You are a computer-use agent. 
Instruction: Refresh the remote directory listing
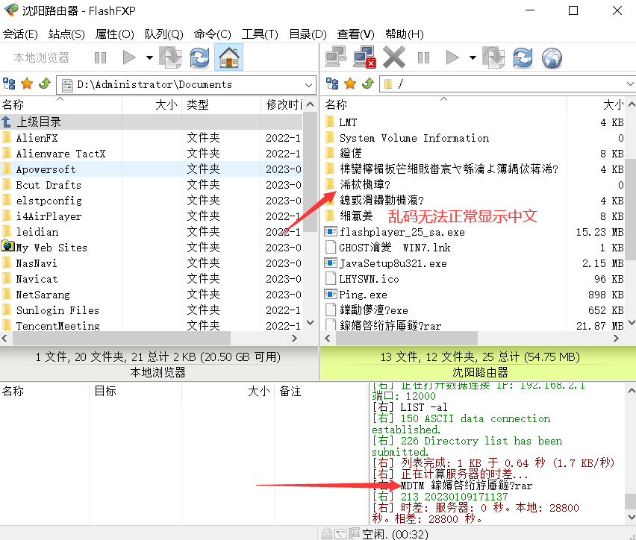click(523, 57)
